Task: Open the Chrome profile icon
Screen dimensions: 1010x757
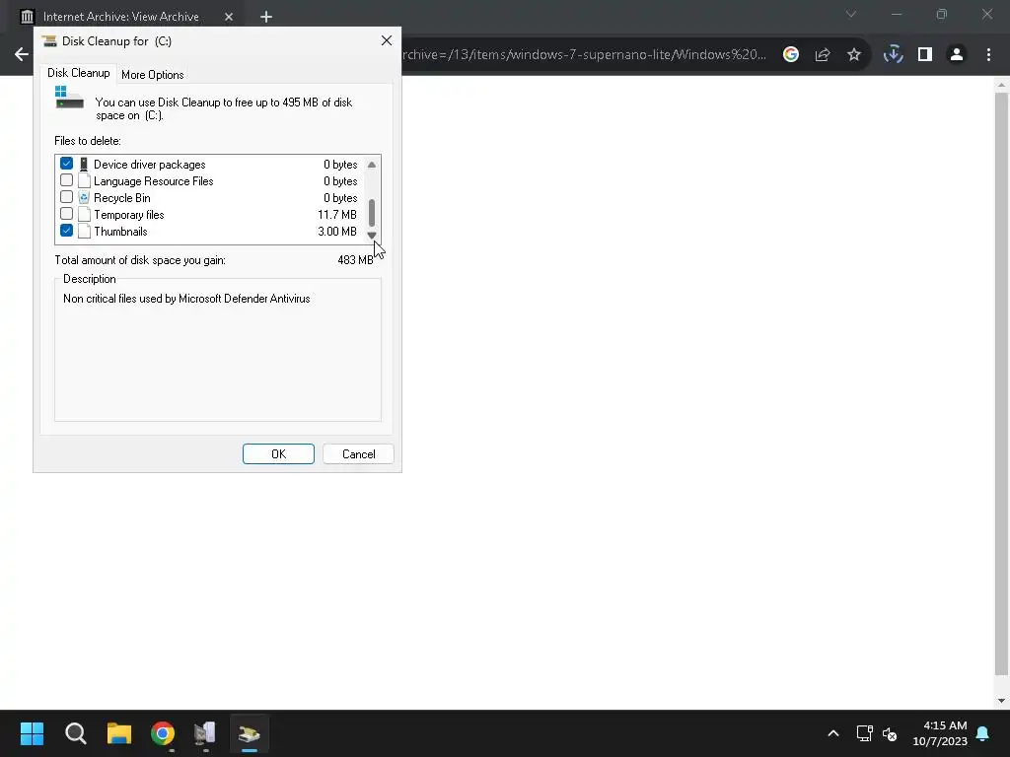Action: point(957,54)
